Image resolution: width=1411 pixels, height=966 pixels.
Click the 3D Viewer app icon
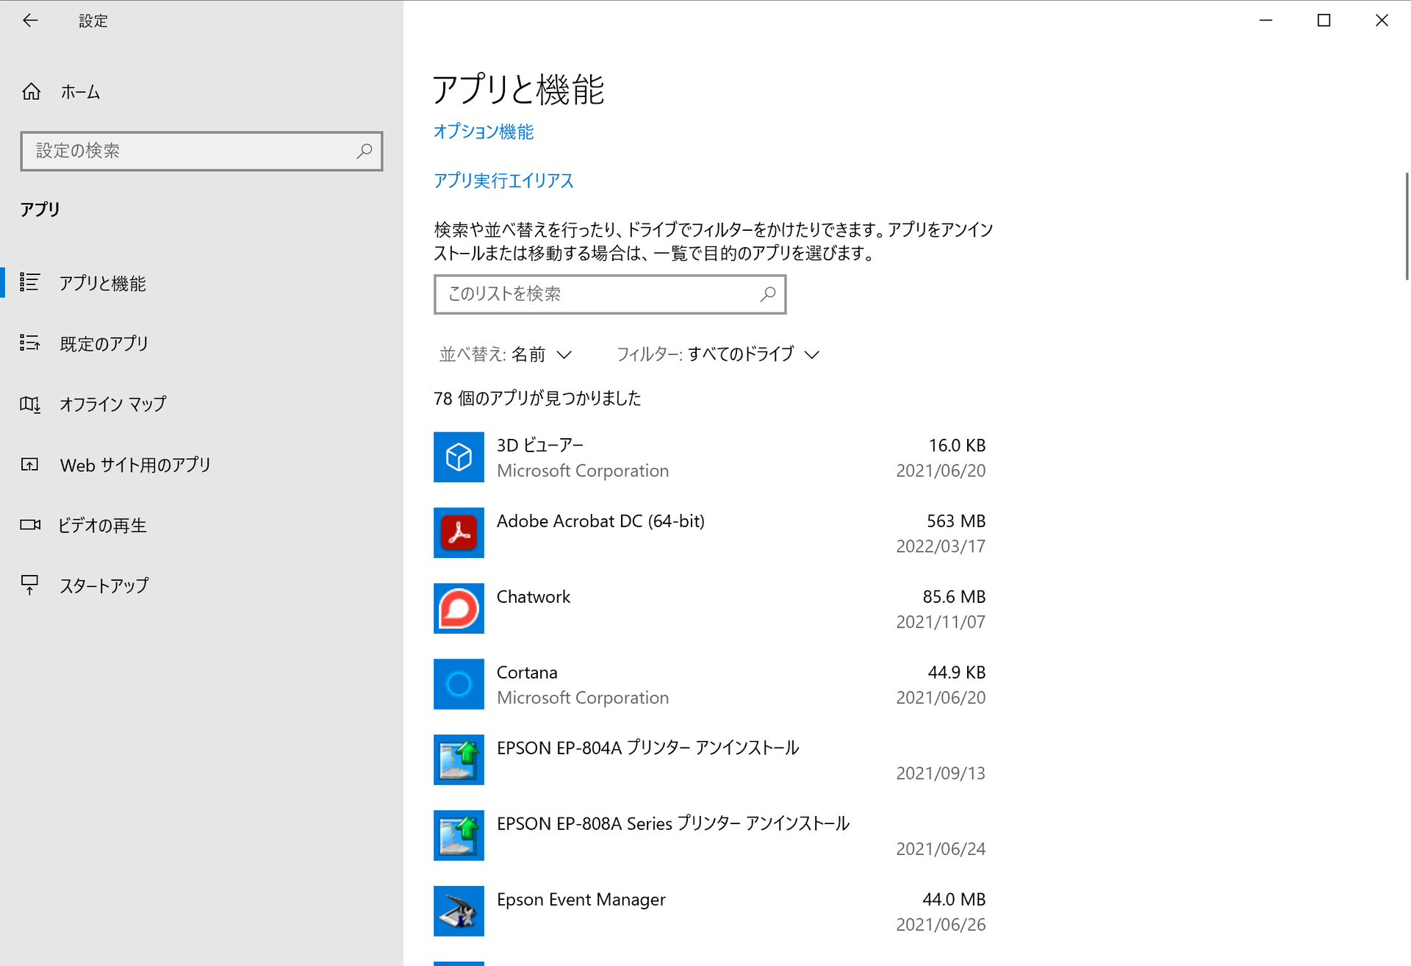click(459, 457)
